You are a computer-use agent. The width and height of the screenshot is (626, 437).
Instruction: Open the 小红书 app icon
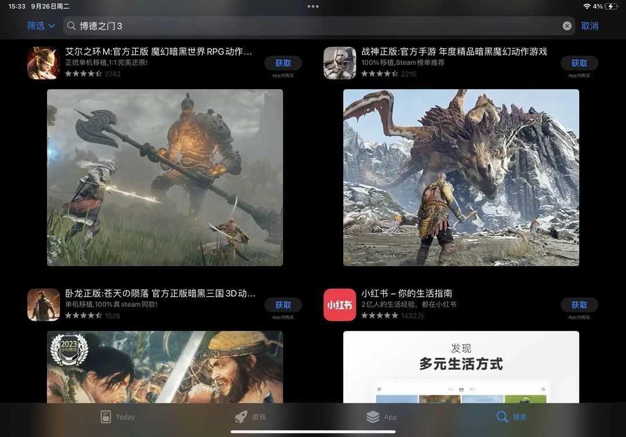click(340, 305)
